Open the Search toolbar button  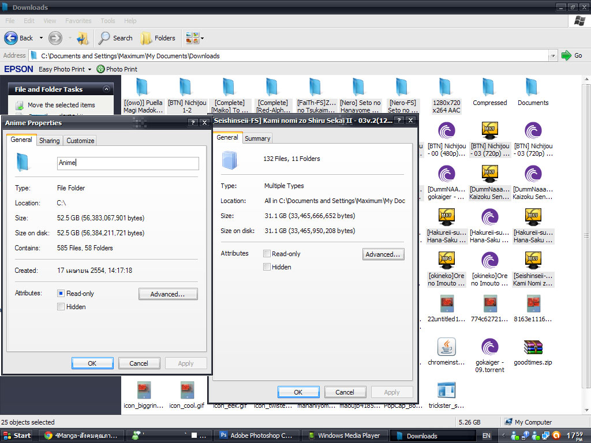point(115,38)
